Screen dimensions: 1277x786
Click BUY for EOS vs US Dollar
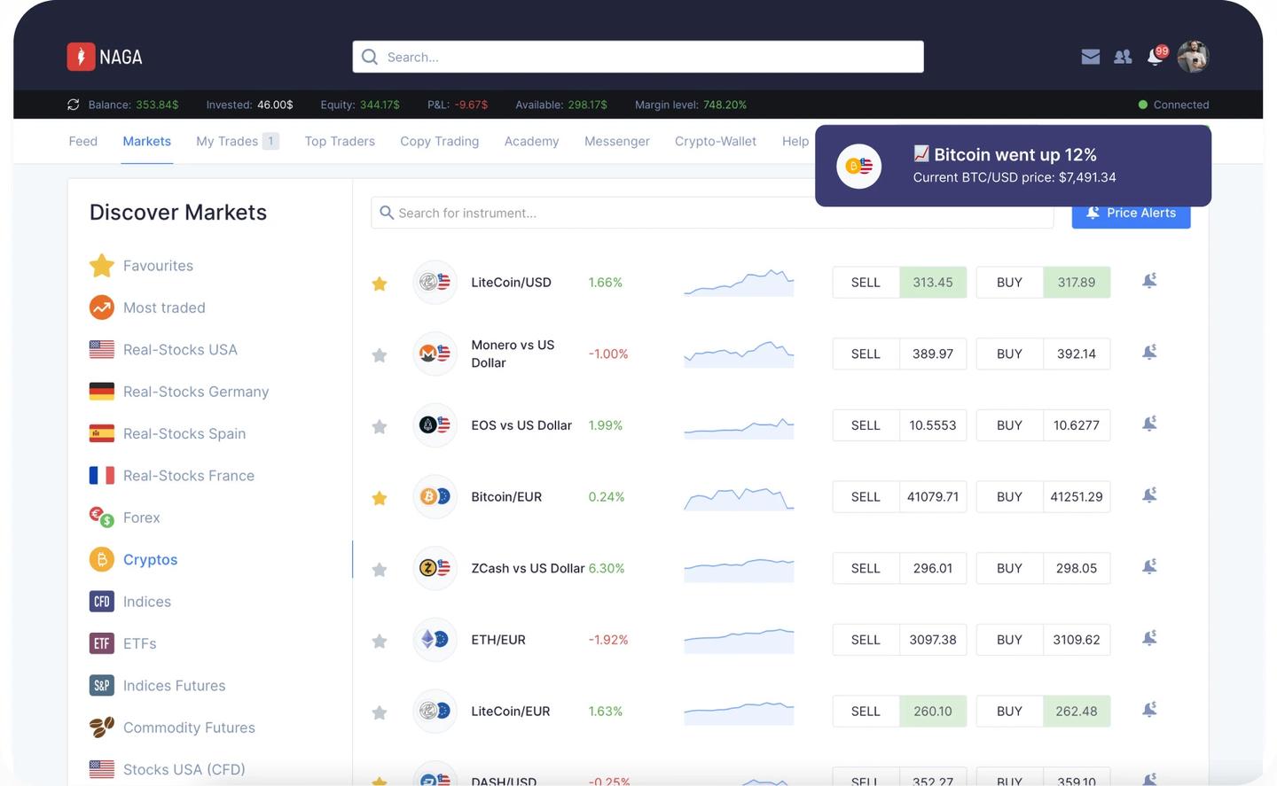pyautogui.click(x=1009, y=425)
